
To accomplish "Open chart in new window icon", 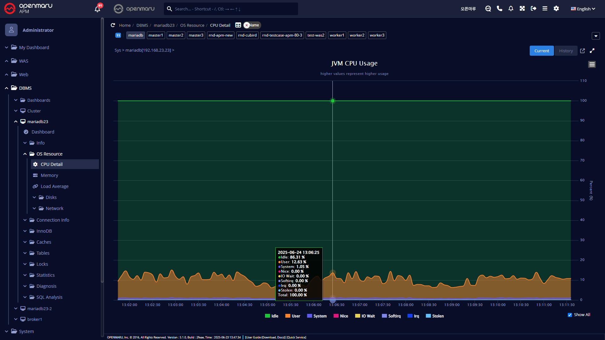I will (582, 51).
